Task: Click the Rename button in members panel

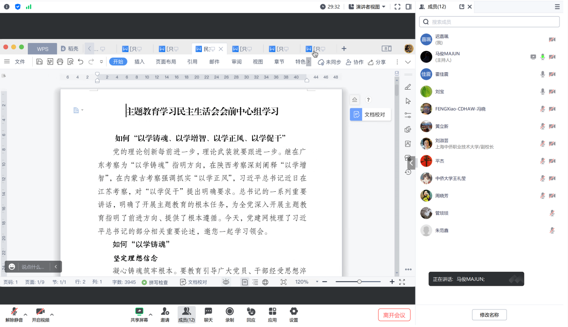Action: [x=489, y=315]
